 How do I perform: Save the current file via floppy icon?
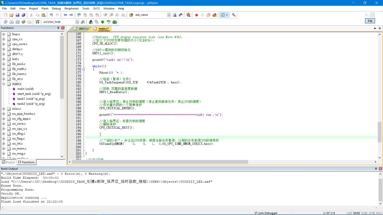point(17,15)
